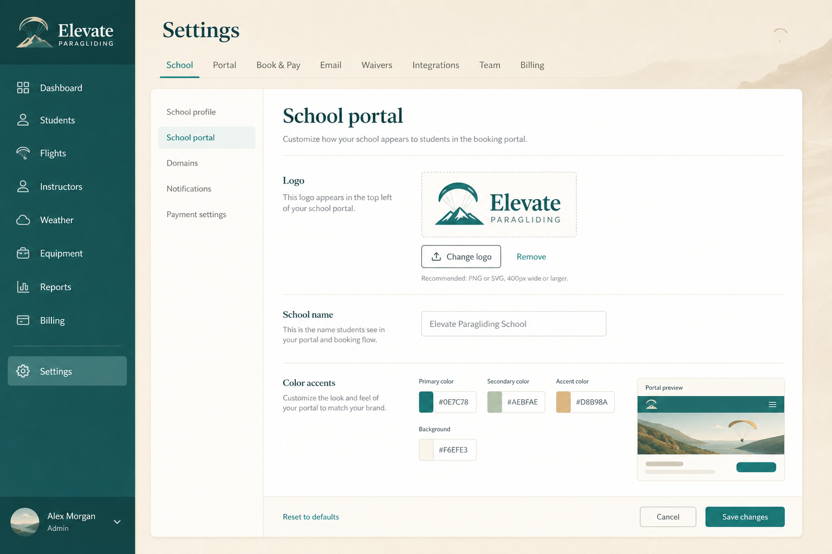
Task: Click the Change logo button
Action: click(461, 256)
